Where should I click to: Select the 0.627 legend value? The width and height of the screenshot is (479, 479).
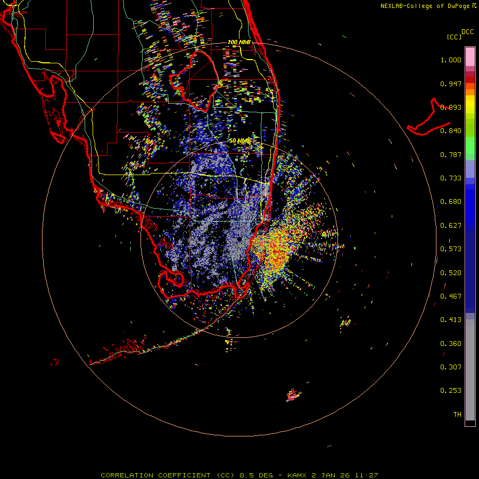coord(451,226)
